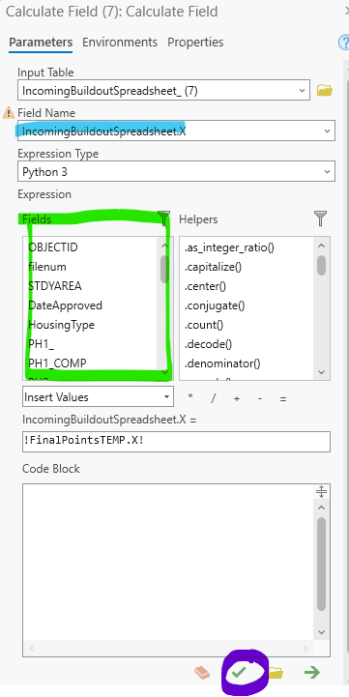Insert multiplication operator
349x697 pixels.
point(190,397)
